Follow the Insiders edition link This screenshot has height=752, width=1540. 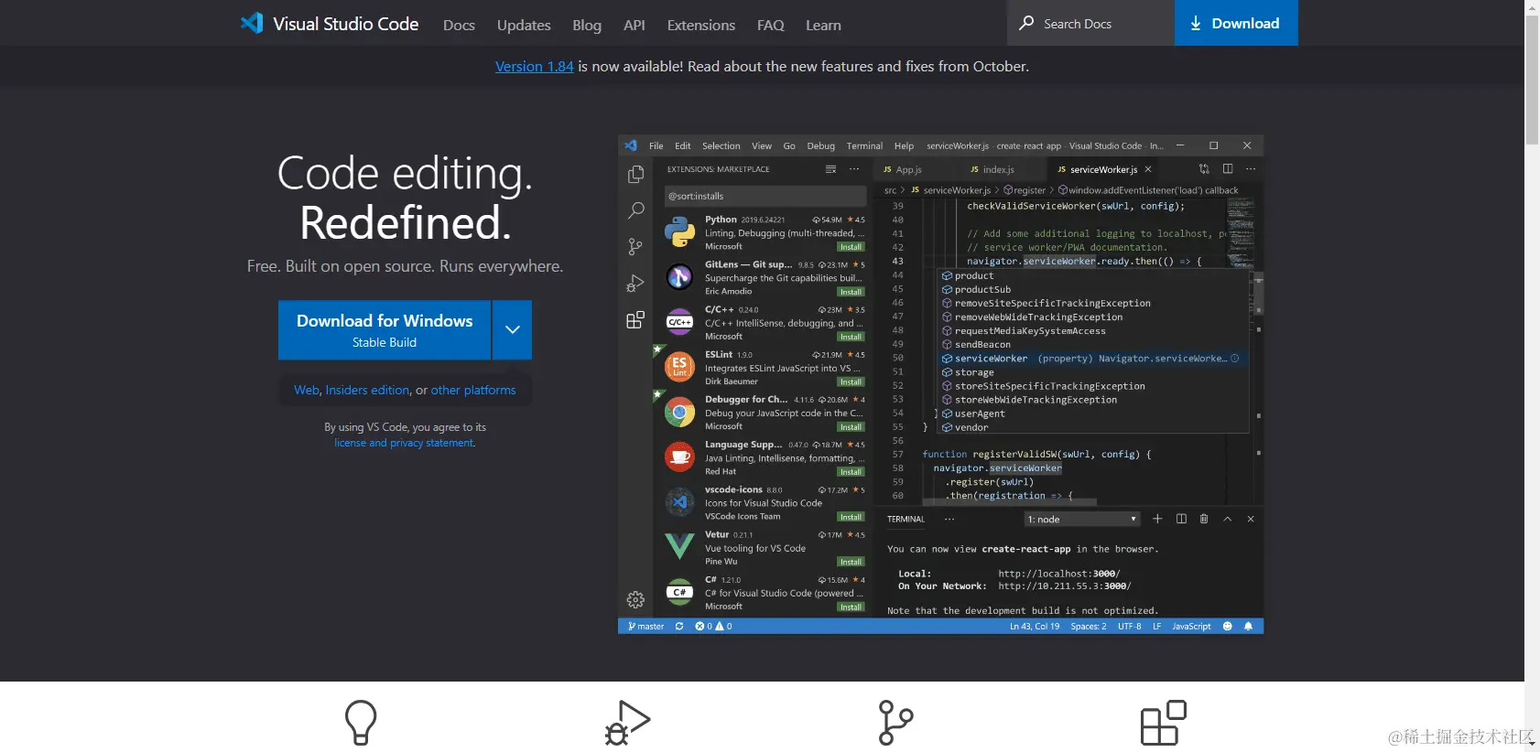(368, 390)
